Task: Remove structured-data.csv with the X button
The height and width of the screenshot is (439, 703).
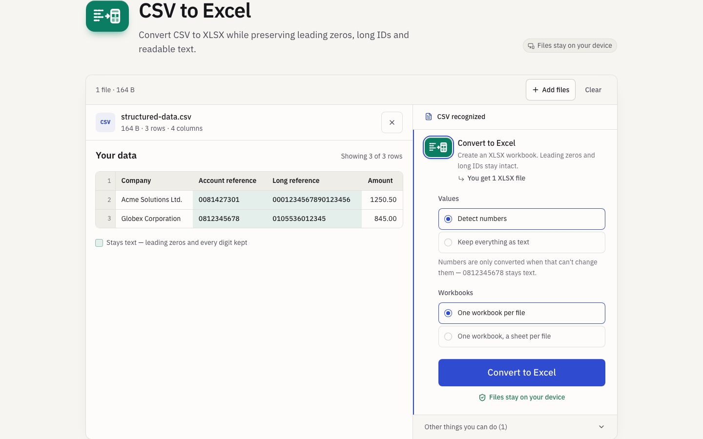Action: 392,122
